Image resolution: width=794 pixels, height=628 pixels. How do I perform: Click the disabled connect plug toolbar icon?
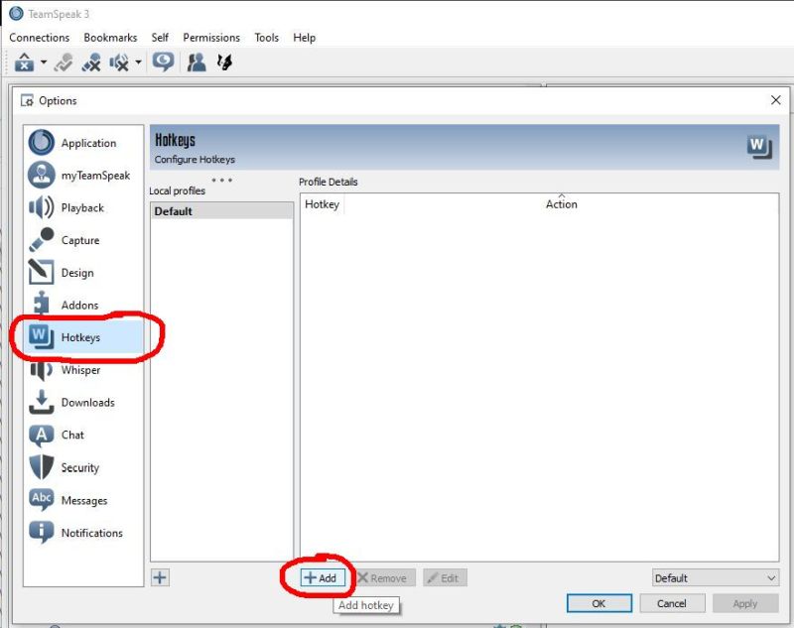click(64, 63)
